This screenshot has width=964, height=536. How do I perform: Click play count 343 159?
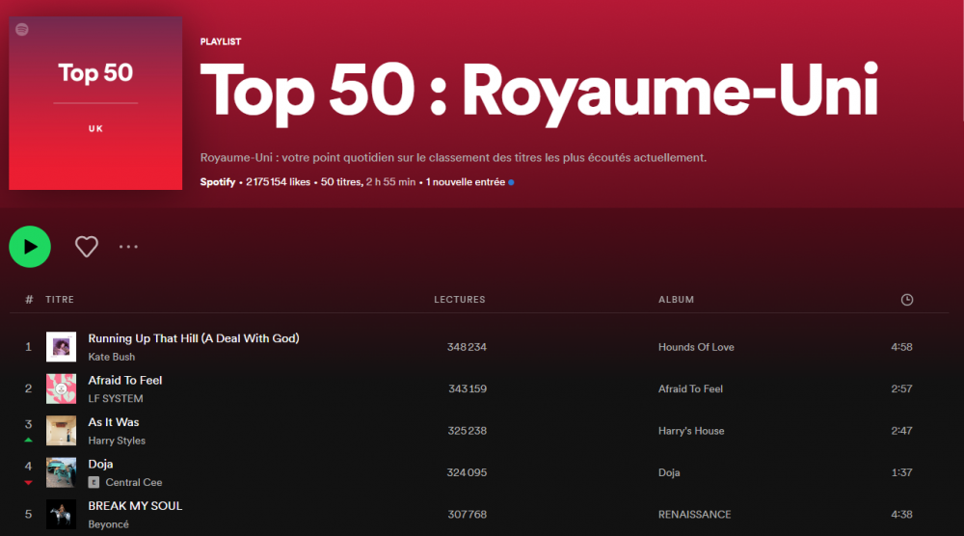click(x=468, y=389)
